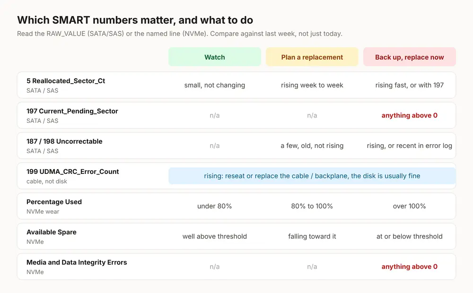Select the Percentage Used row label
This screenshot has height=293, width=473.
[x=54, y=202]
